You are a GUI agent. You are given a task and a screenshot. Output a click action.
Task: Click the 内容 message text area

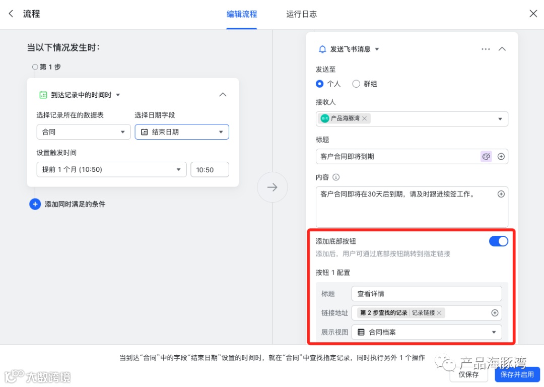point(412,207)
